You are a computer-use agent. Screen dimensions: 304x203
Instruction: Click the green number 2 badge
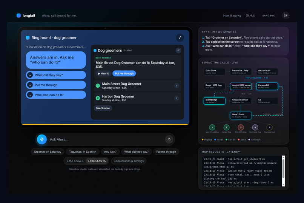pos(98,98)
